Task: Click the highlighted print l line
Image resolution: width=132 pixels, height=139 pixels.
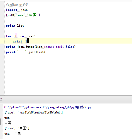Action: pyautogui.click(x=66, y=41)
